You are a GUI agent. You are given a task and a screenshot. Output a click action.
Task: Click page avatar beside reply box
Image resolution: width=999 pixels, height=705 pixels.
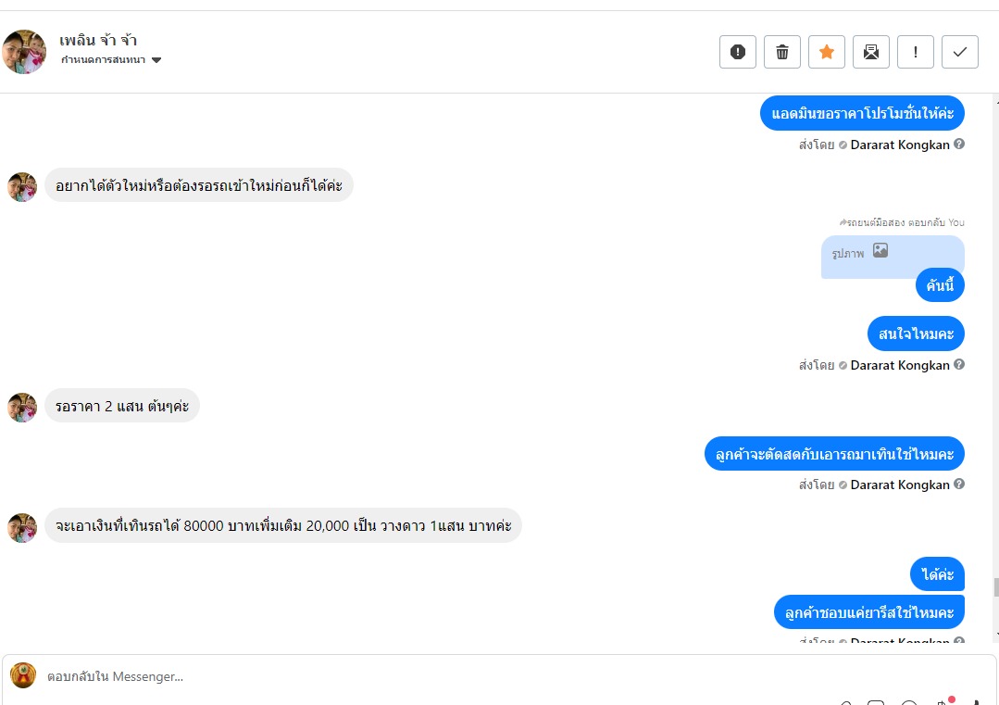click(x=23, y=675)
